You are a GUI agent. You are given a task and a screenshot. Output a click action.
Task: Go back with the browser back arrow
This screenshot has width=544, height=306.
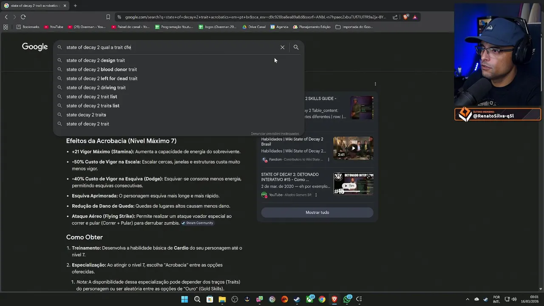click(x=6, y=17)
